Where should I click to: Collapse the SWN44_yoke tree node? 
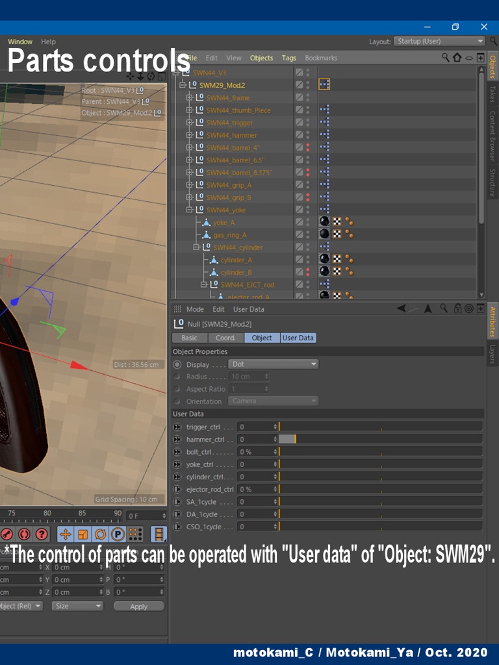[x=190, y=210]
